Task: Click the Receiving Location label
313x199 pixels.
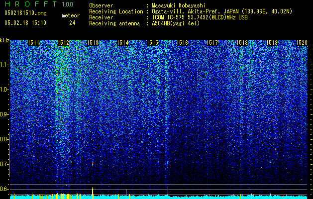Action: (x=116, y=11)
